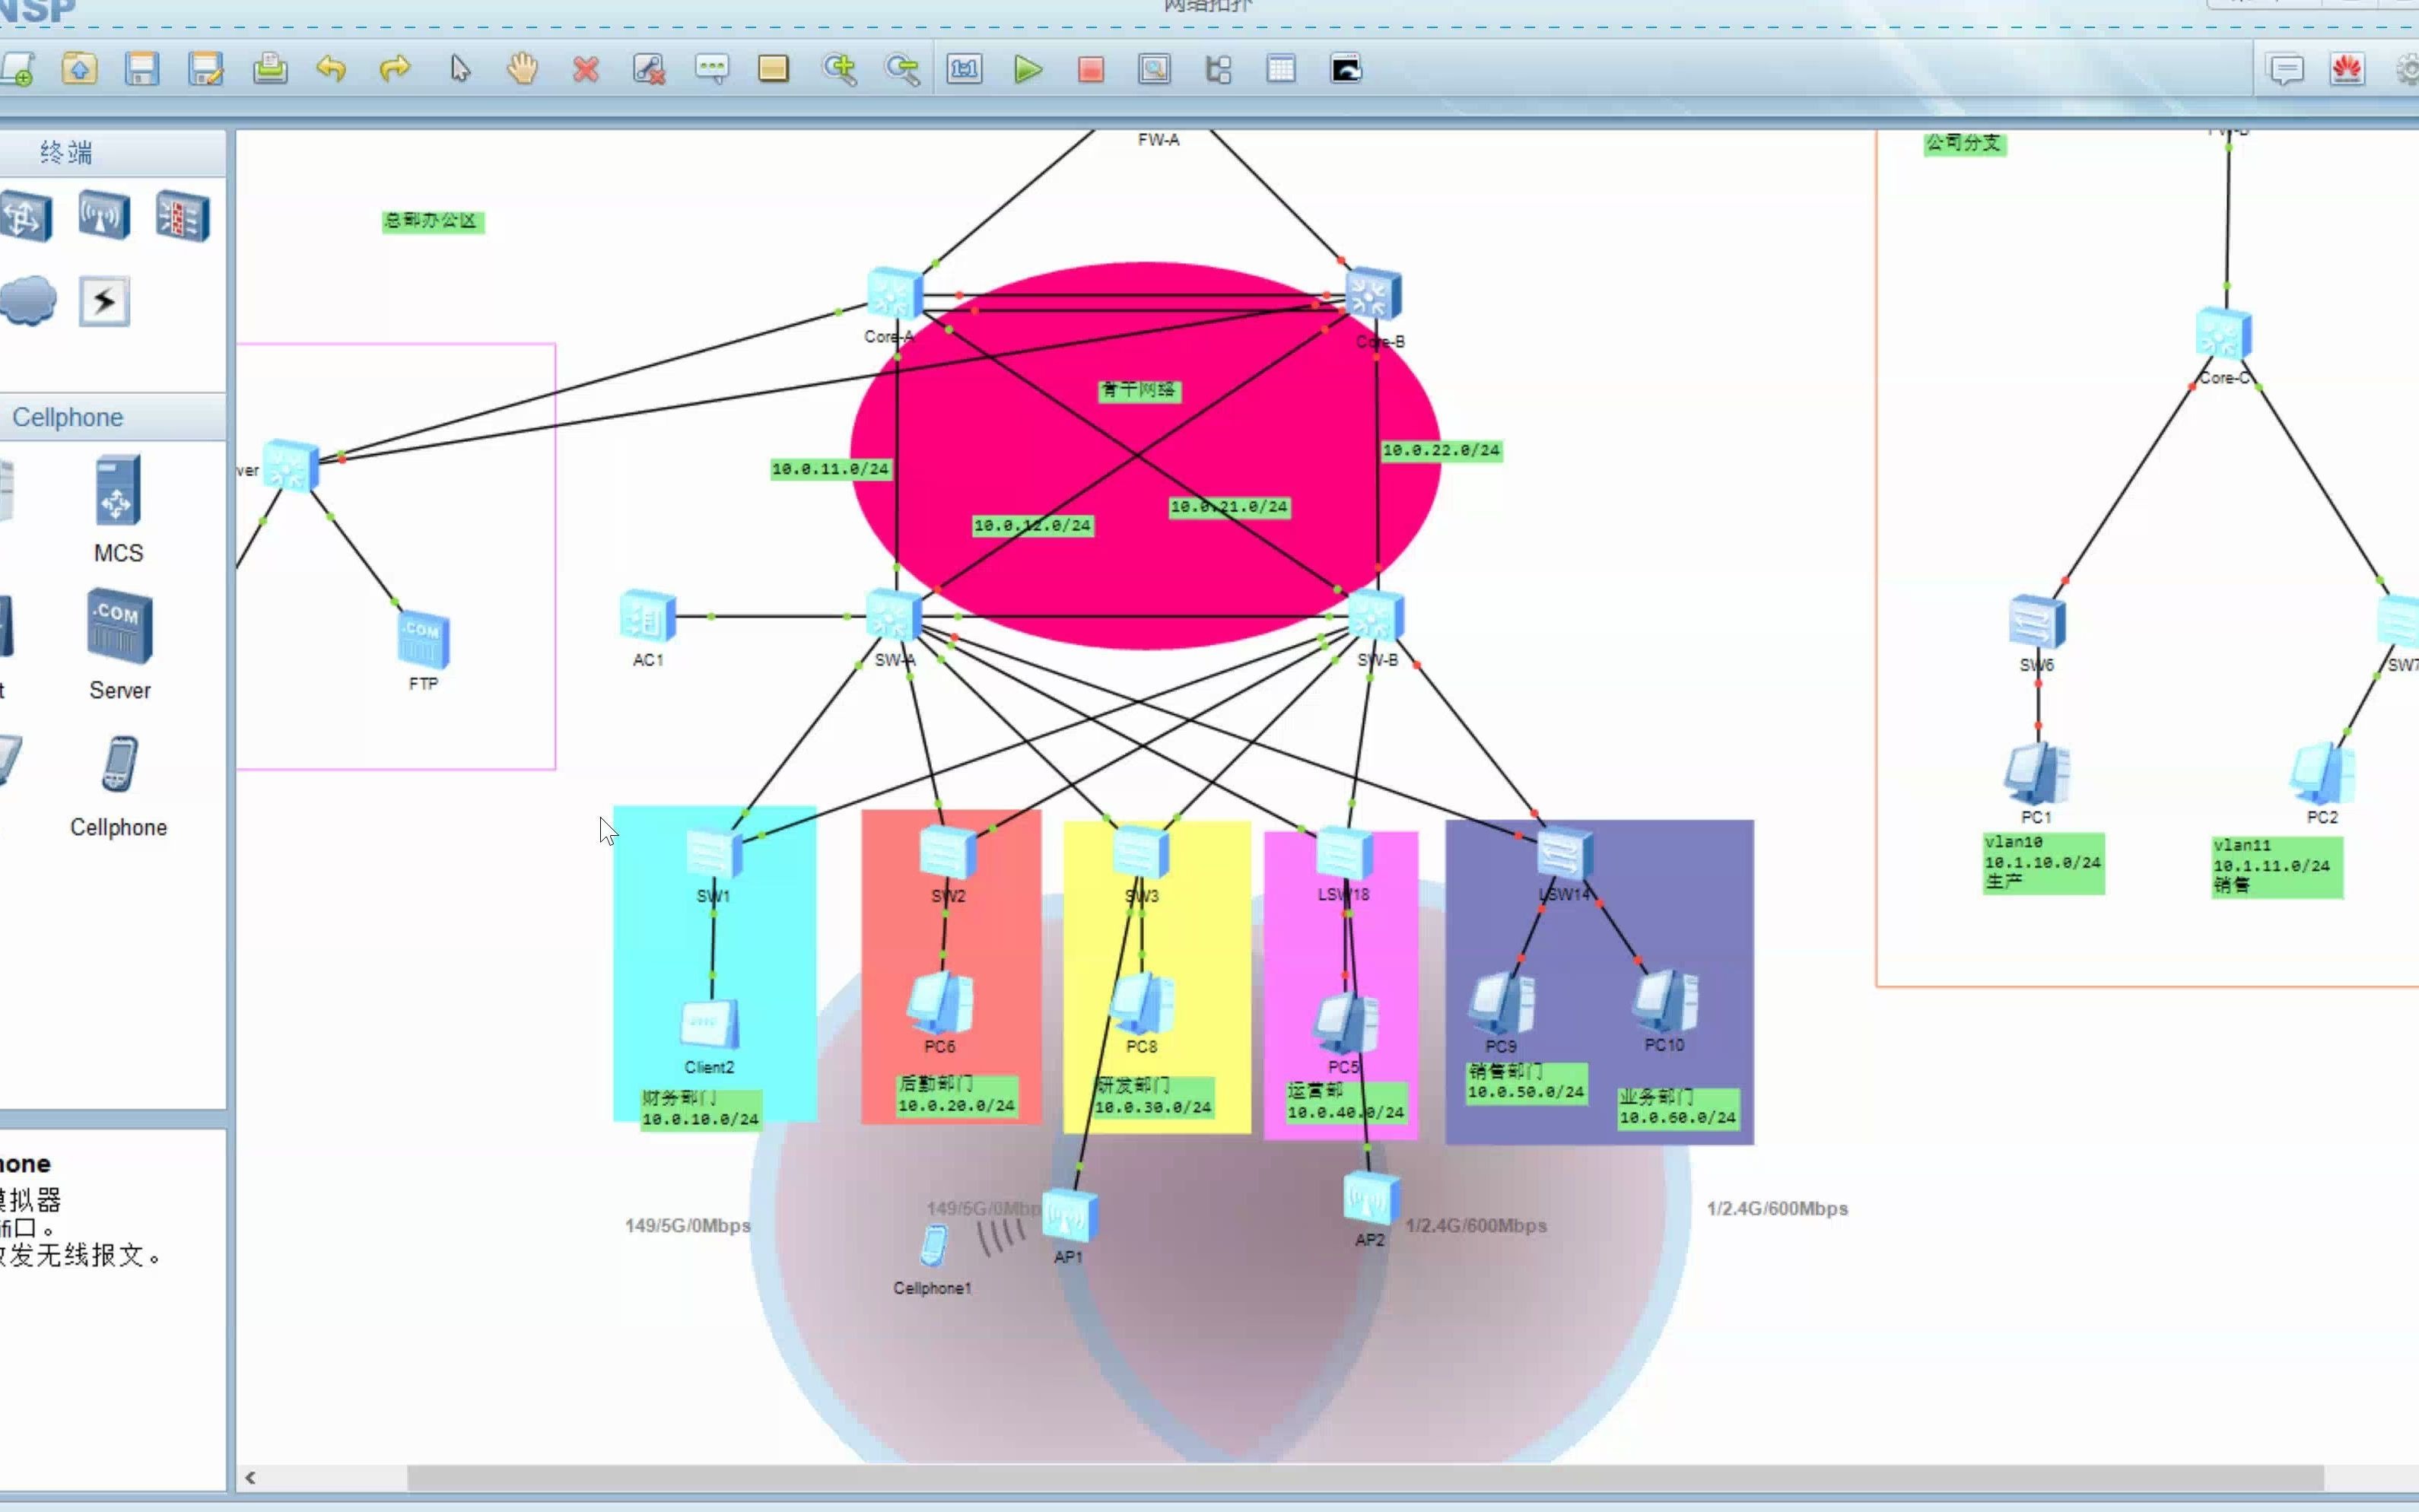Select the FTP server node
This screenshot has width=2419, height=1512.
(x=423, y=640)
